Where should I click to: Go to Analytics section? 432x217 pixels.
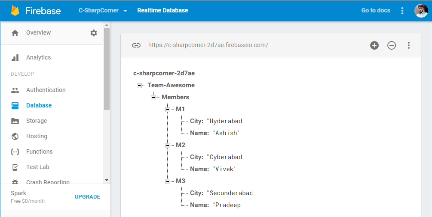click(x=39, y=57)
